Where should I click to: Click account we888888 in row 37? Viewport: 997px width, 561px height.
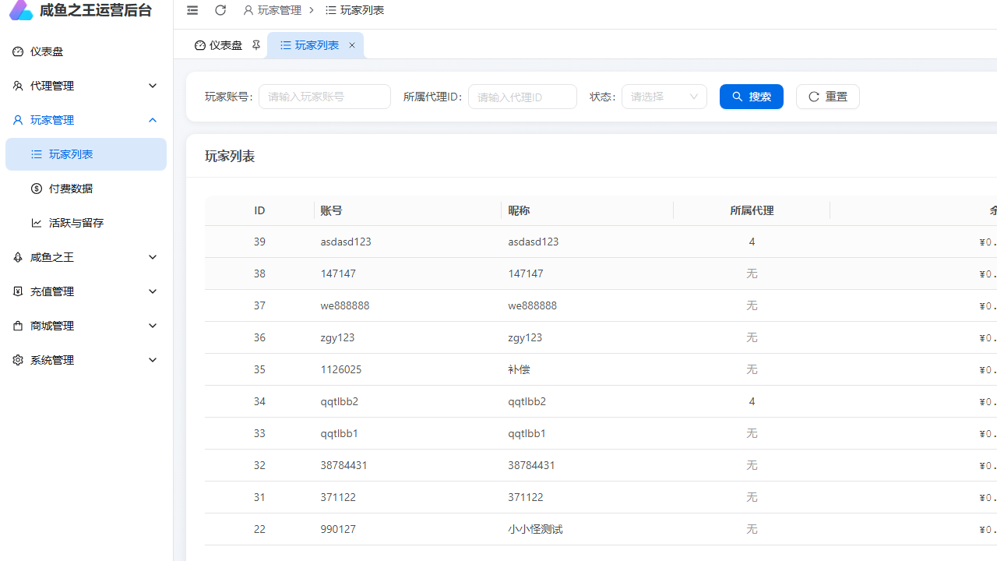(345, 305)
